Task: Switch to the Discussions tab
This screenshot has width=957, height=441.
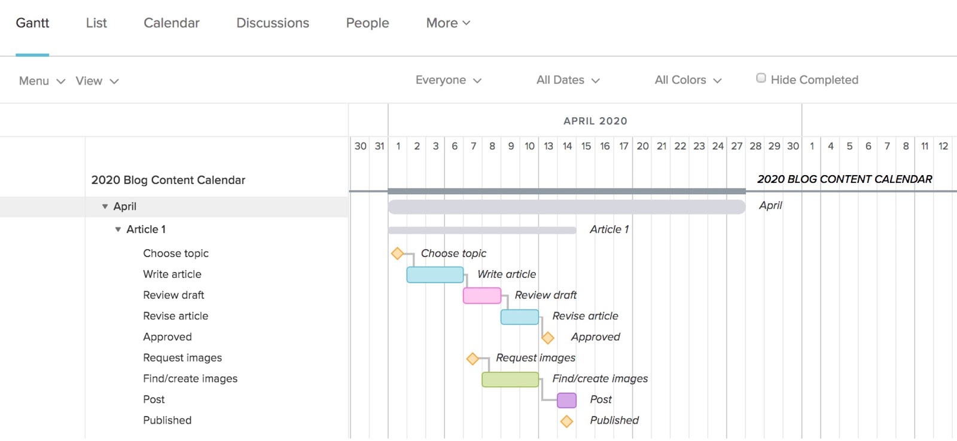Action: [x=272, y=23]
